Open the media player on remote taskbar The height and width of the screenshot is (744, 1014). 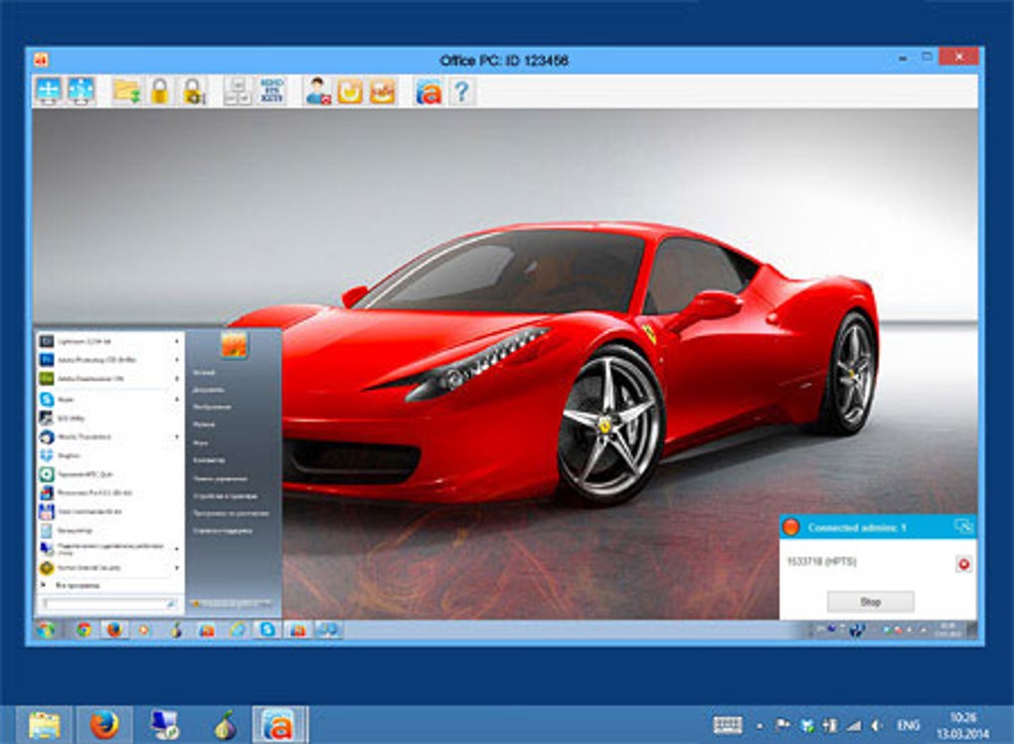click(x=145, y=630)
